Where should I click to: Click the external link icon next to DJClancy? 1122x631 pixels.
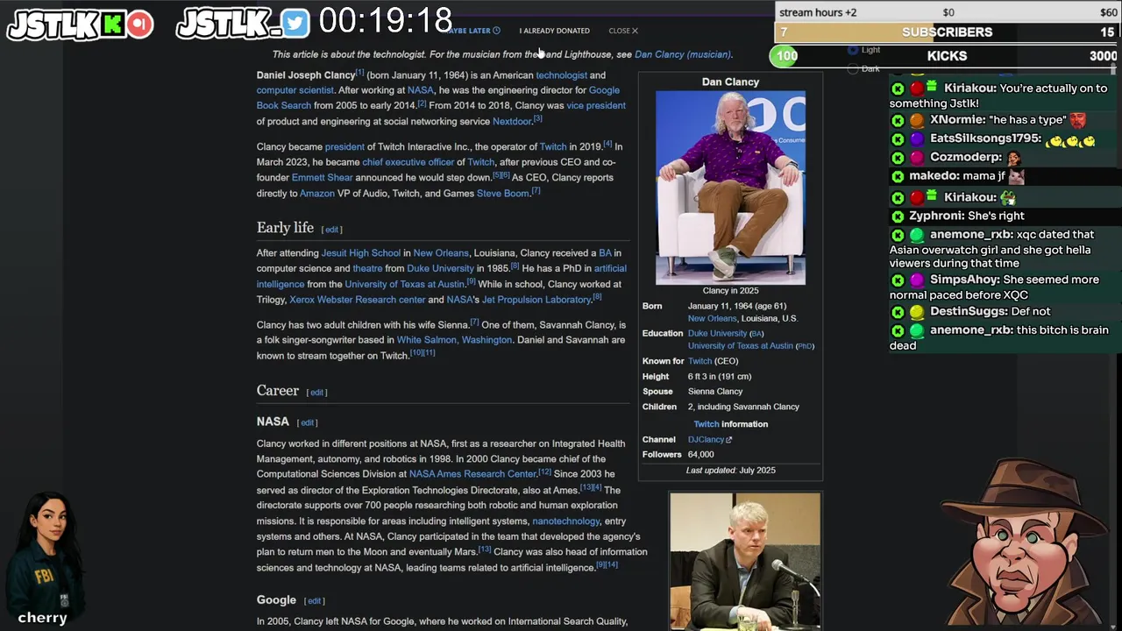pyautogui.click(x=728, y=440)
